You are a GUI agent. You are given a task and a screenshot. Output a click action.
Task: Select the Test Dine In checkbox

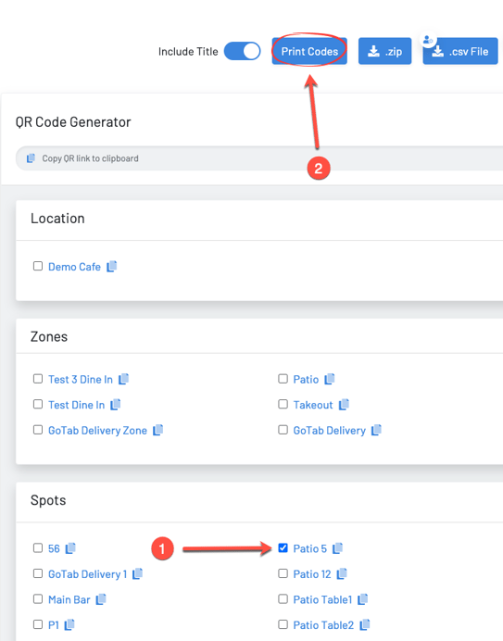click(x=38, y=404)
